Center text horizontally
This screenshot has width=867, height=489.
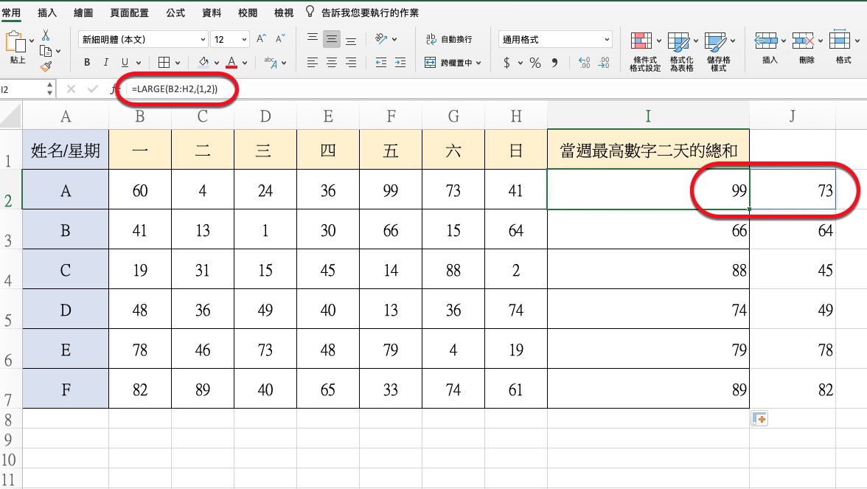click(x=332, y=63)
